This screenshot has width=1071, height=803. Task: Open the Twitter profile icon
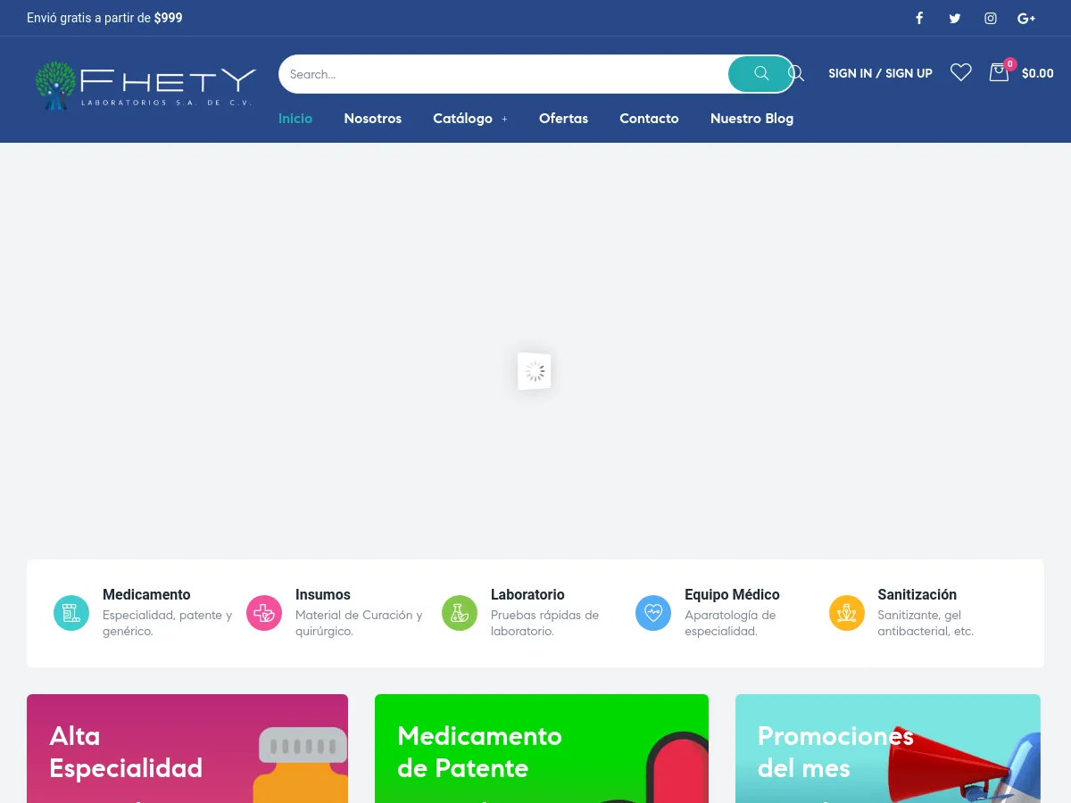coord(955,18)
